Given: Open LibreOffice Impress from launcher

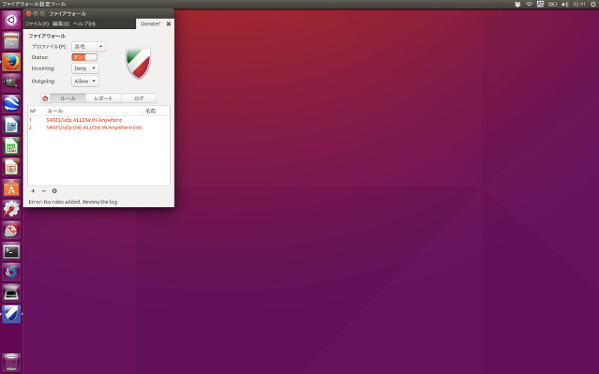Looking at the screenshot, I should [11, 167].
